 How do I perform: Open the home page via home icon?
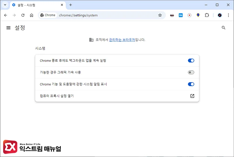[32, 15]
